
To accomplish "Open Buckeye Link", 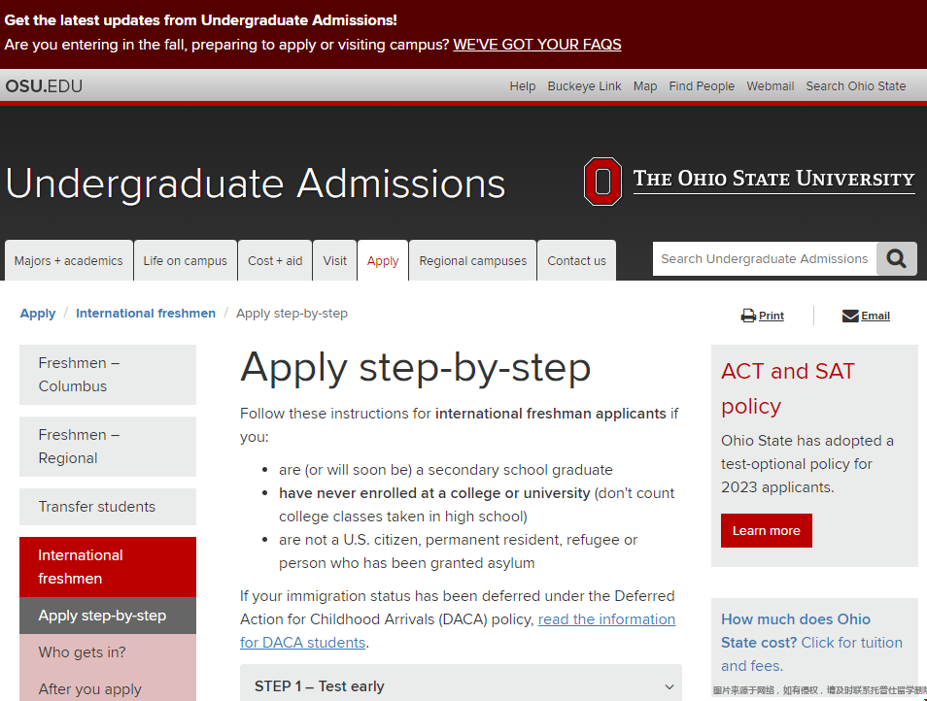I will point(584,86).
